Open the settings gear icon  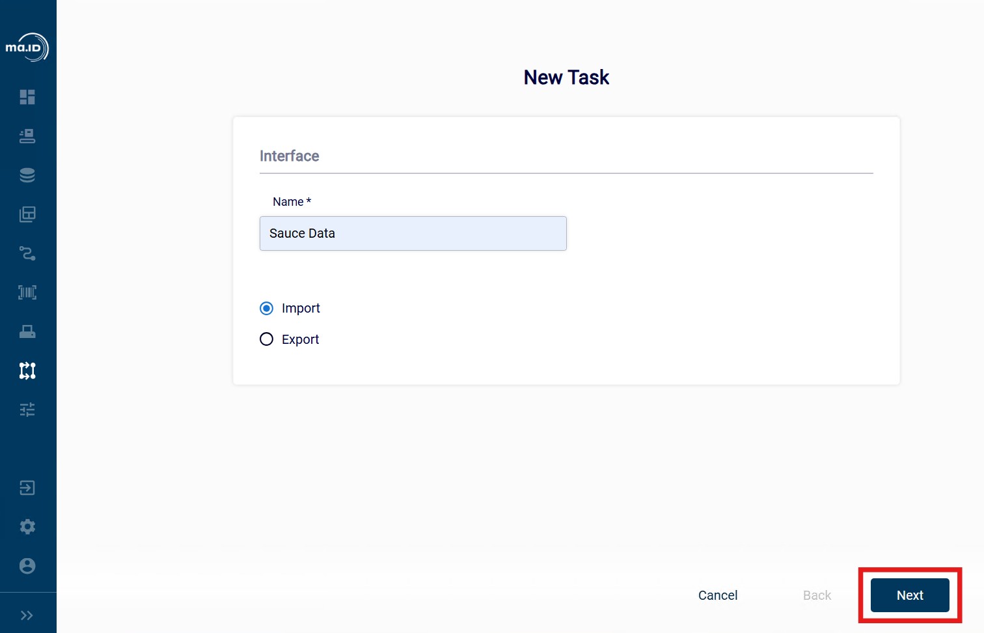(x=27, y=527)
